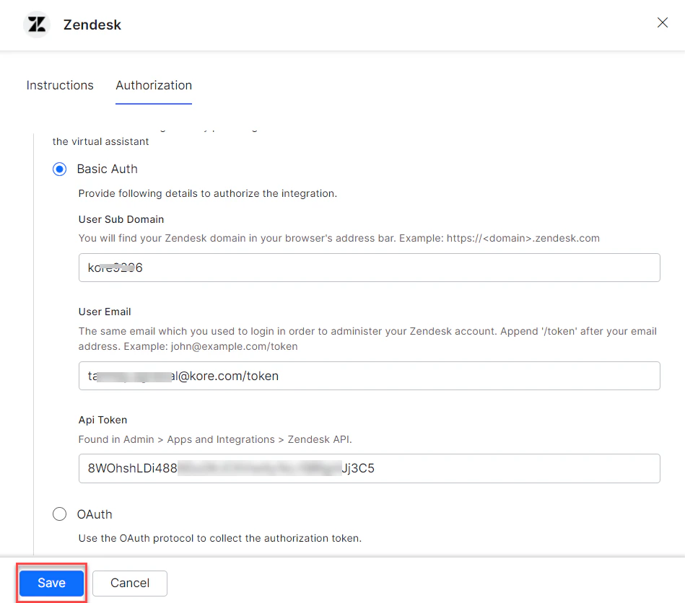Click the Zendesk logo icon
The image size is (685, 603).
click(36, 24)
